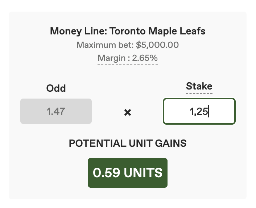Image resolution: width=256 pixels, height=208 pixels.
Task: Click the disabled Odd field showing 1.47
Action: pyautogui.click(x=56, y=111)
